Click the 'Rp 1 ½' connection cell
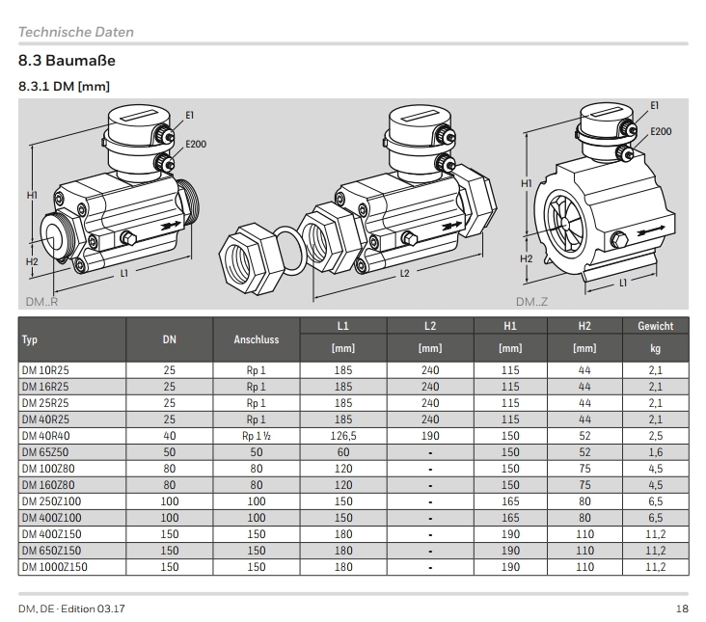Image resolution: width=706 pixels, height=622 pixels. (257, 436)
